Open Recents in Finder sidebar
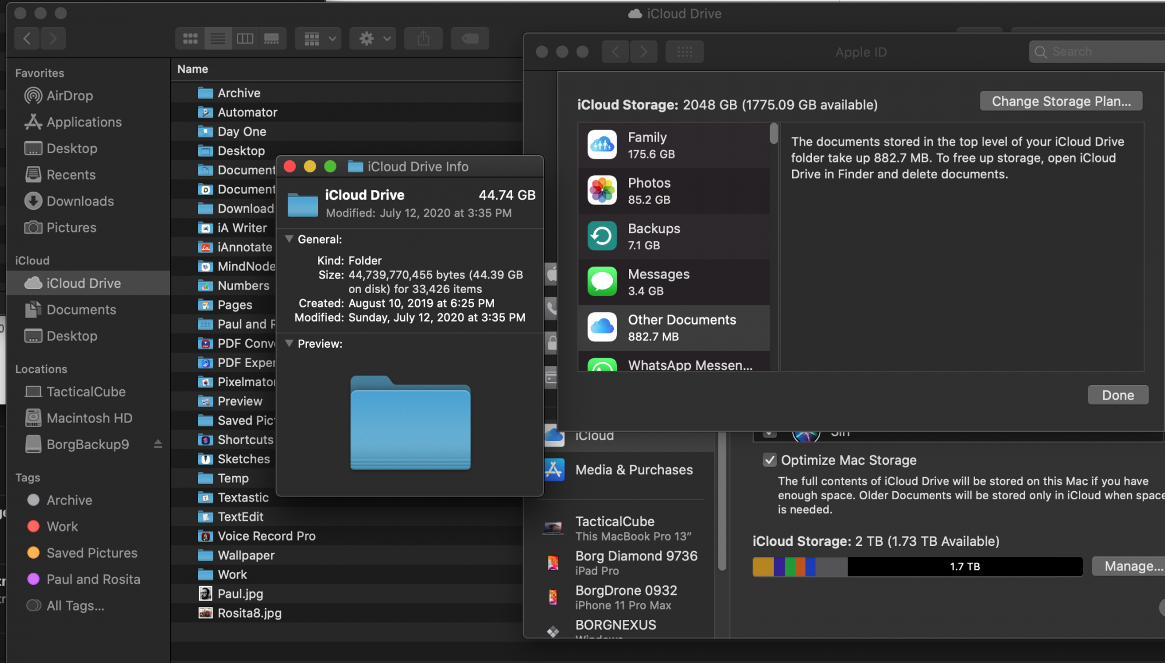This screenshot has width=1165, height=663. coord(60,175)
